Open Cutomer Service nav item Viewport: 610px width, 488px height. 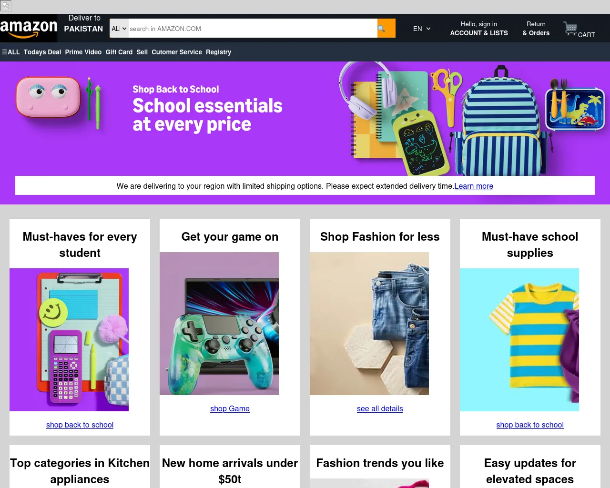click(177, 52)
